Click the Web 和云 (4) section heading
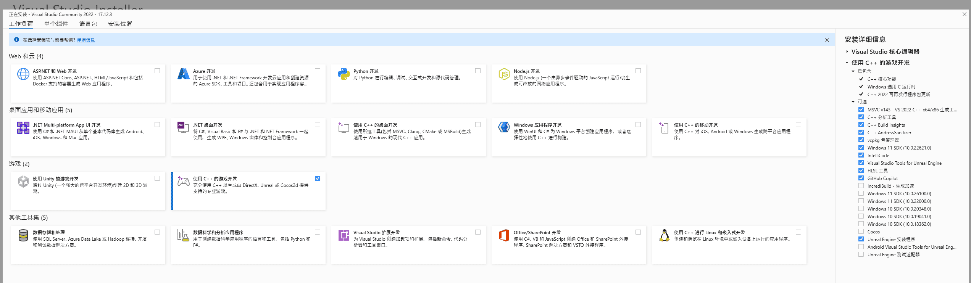 (x=26, y=56)
